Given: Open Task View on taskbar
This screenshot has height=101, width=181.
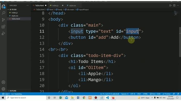Looking at the screenshot, I should pos(55,98).
